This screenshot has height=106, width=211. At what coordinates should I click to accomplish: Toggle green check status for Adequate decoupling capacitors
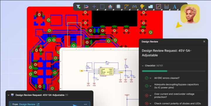coord(147,86)
